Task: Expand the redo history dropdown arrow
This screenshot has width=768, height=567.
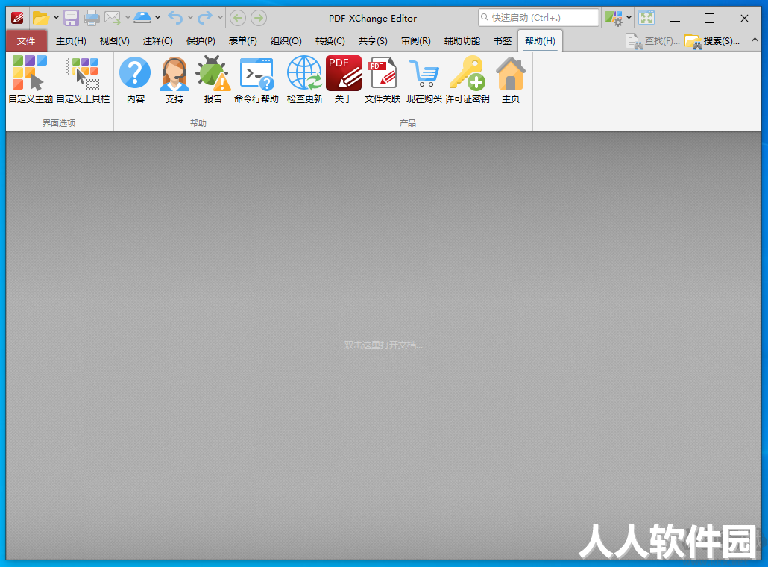Action: (220, 18)
